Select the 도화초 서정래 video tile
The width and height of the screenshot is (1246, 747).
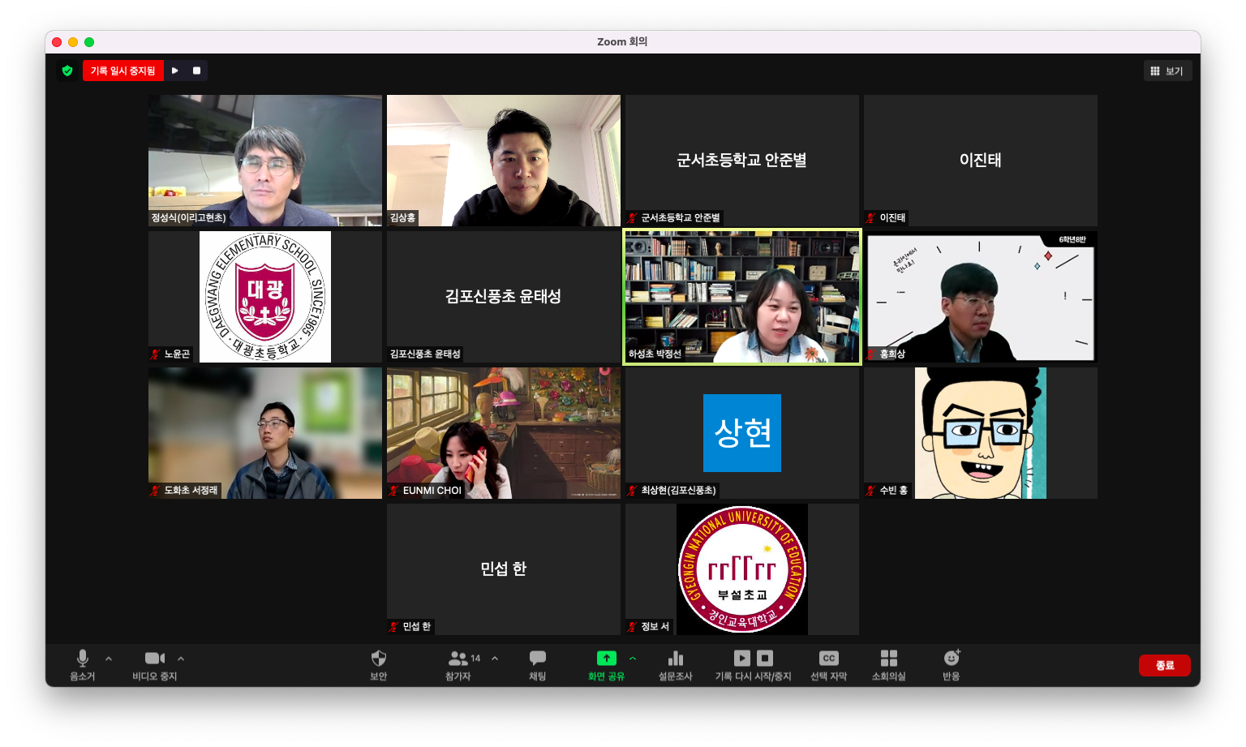[x=265, y=433]
